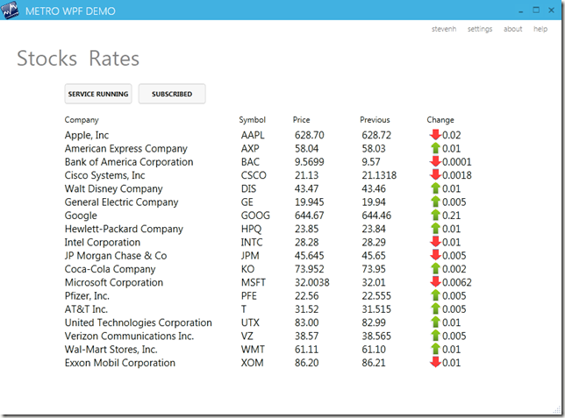Click the window resize grip corner
Screen dimensions: 565x418
[x=557, y=410]
